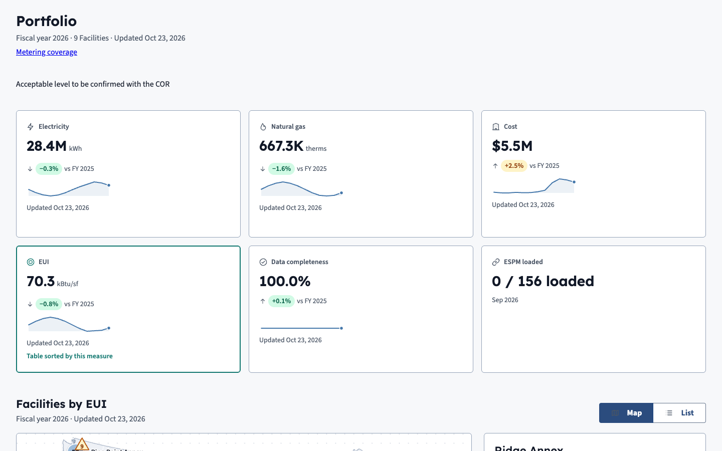Open the Metering coverage link
The image size is (722, 451).
coord(47,52)
